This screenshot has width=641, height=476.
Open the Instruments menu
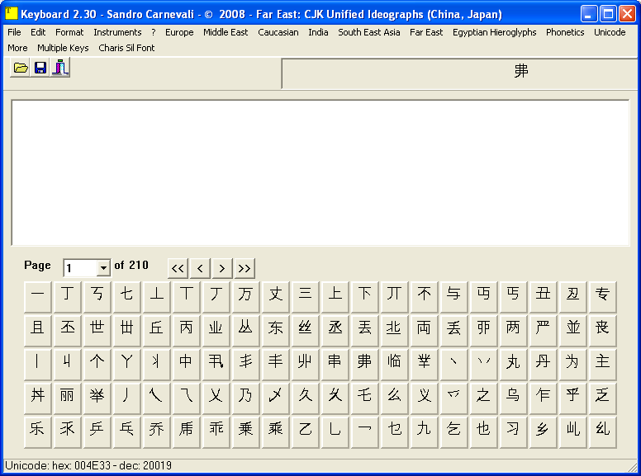117,32
